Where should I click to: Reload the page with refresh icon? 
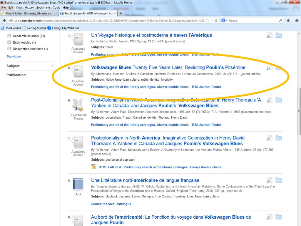click(x=216, y=21)
